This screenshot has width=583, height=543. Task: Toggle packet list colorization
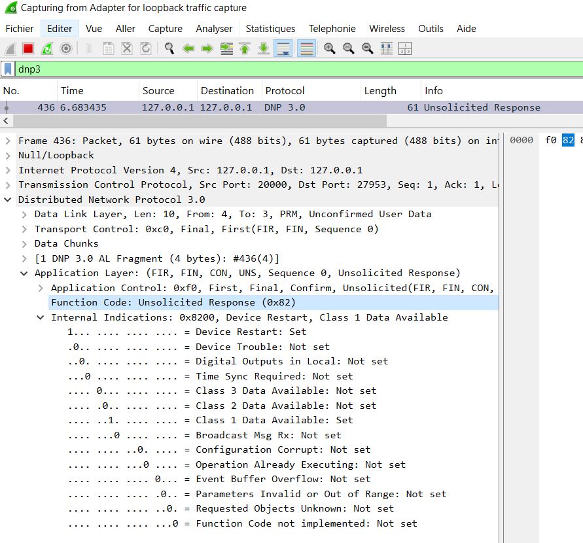307,48
